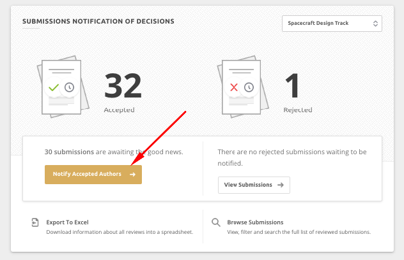Click the Export To Excel link
This screenshot has height=260, width=404.
tap(67, 222)
